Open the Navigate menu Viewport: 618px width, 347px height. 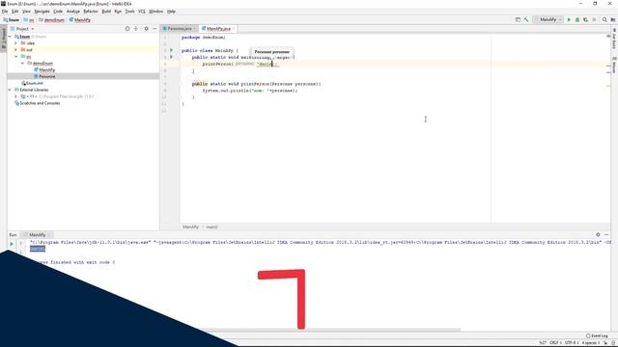tap(42, 12)
